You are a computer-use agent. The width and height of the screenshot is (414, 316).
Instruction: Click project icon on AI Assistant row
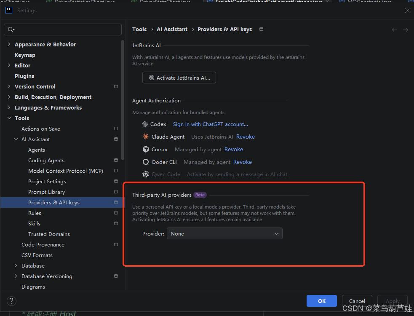click(x=116, y=139)
